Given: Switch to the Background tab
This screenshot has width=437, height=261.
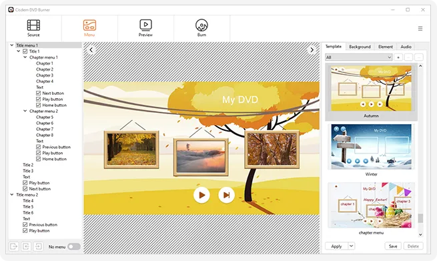Looking at the screenshot, I should (x=360, y=47).
